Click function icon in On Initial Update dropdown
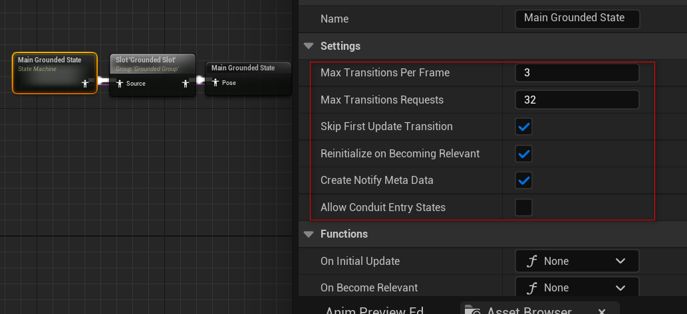Image resolution: width=687 pixels, height=314 pixels. pyautogui.click(x=531, y=261)
